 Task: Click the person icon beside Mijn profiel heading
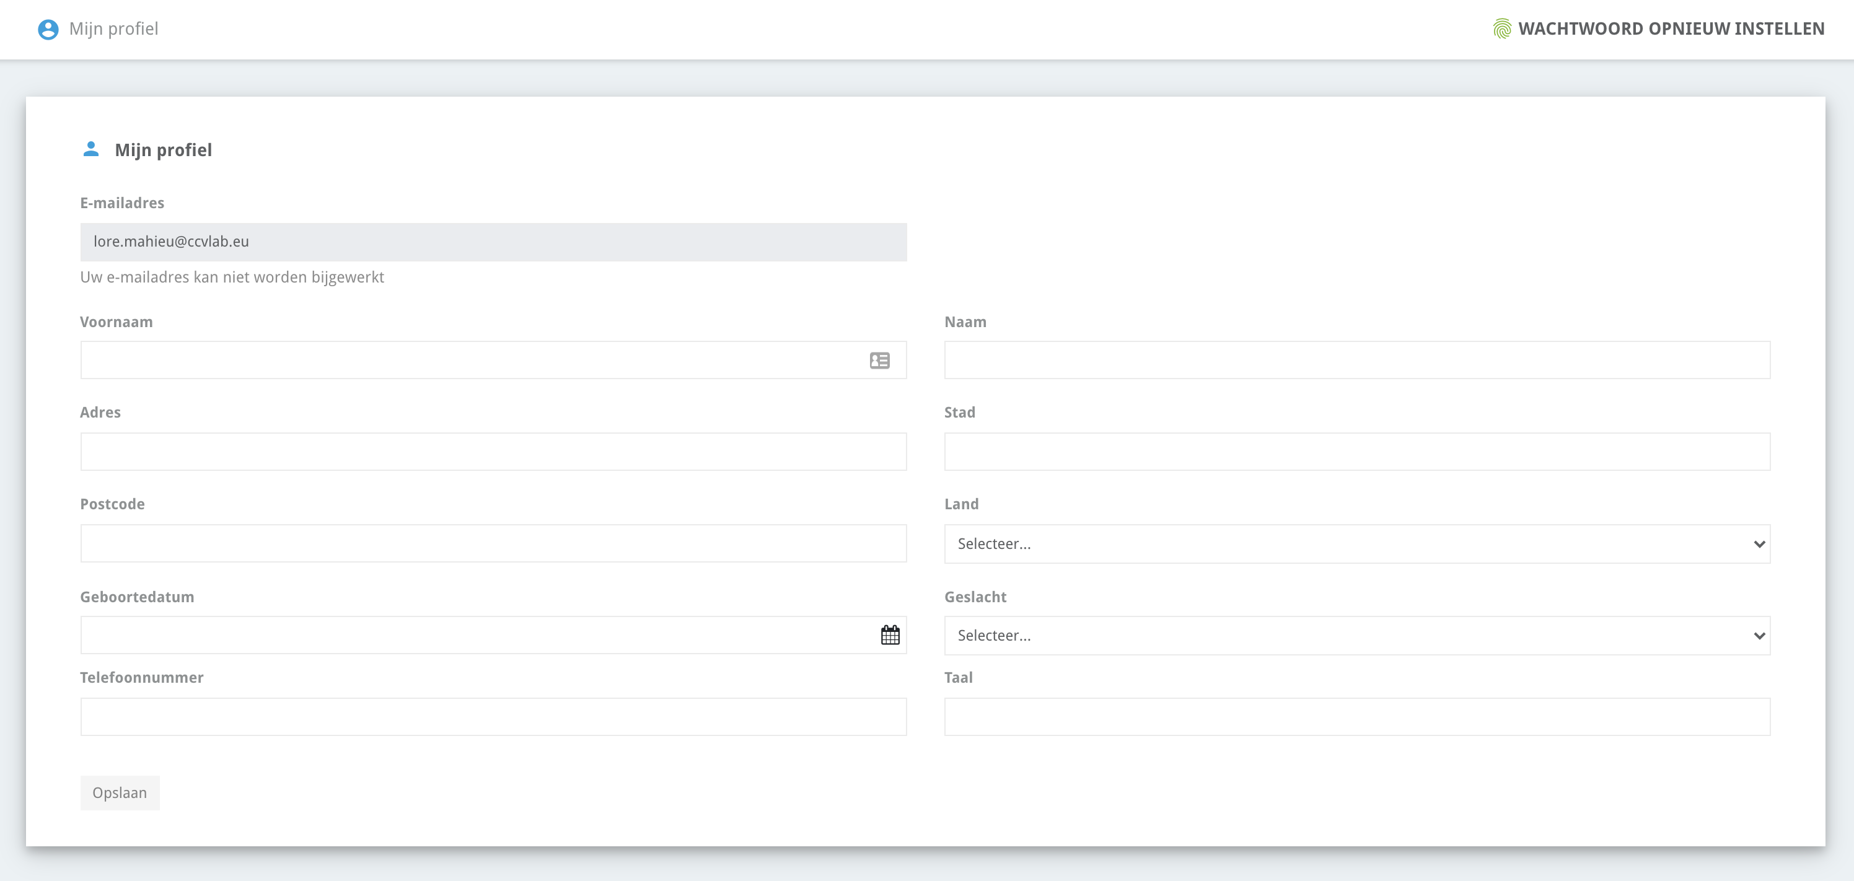[90, 149]
